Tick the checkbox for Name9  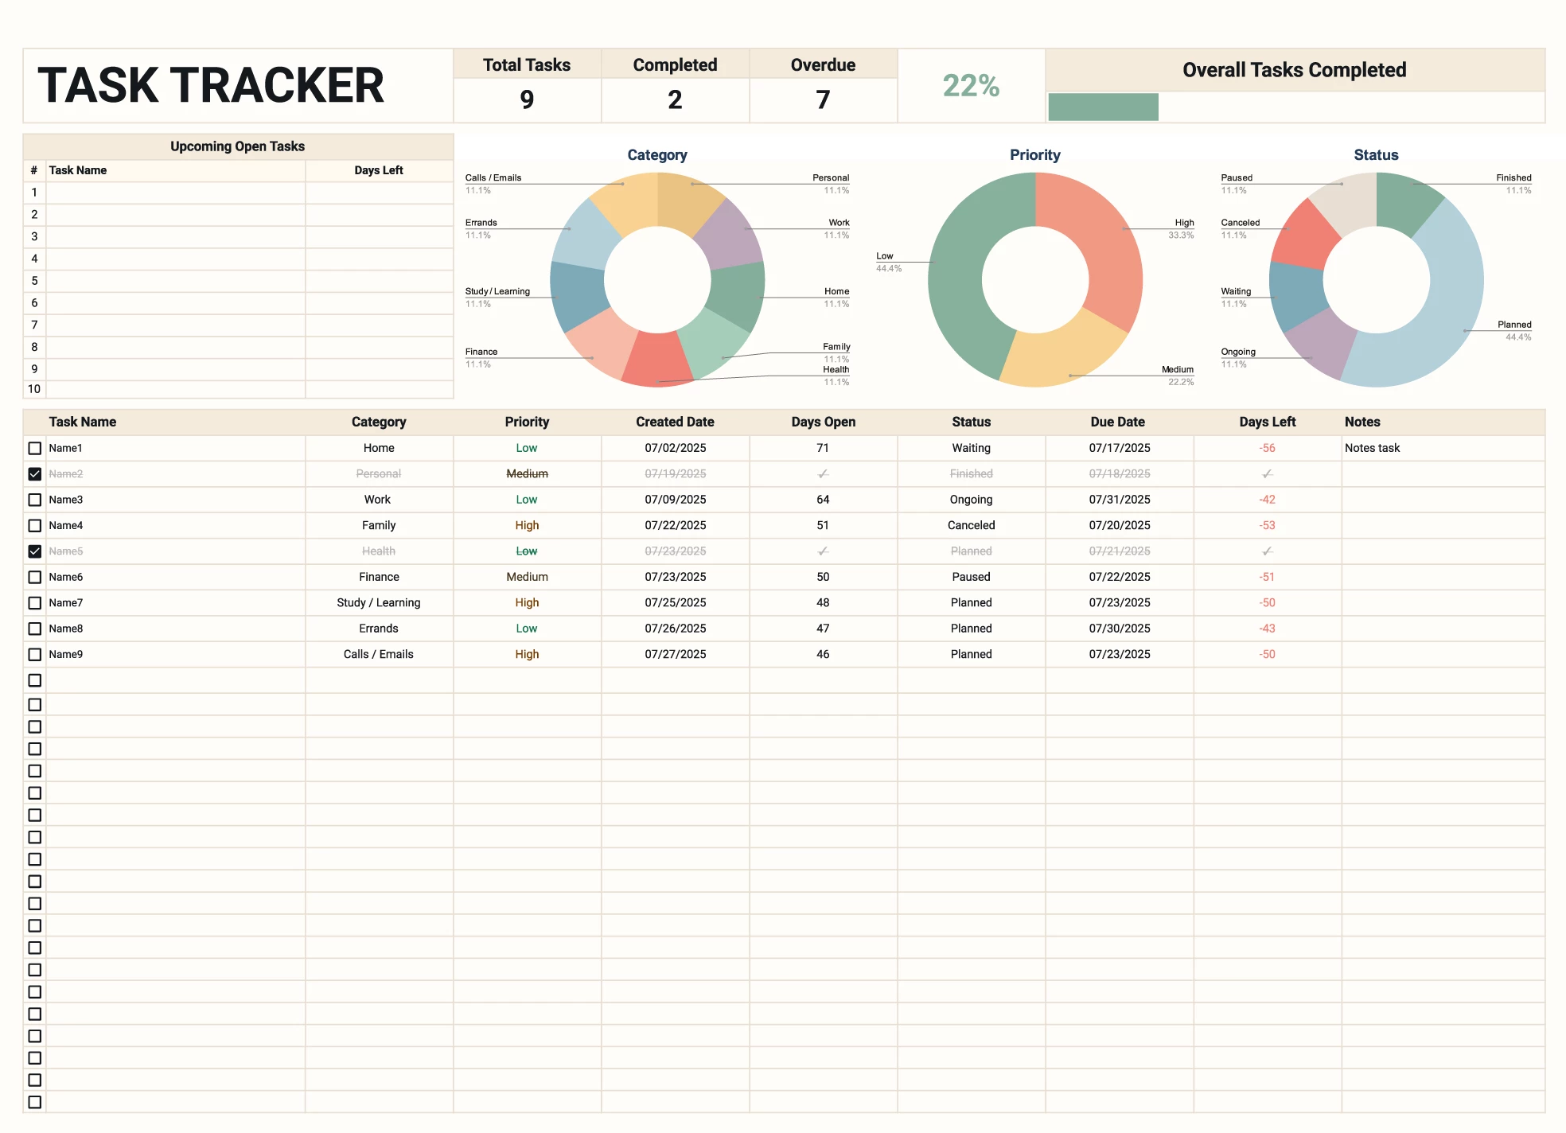coord(35,654)
